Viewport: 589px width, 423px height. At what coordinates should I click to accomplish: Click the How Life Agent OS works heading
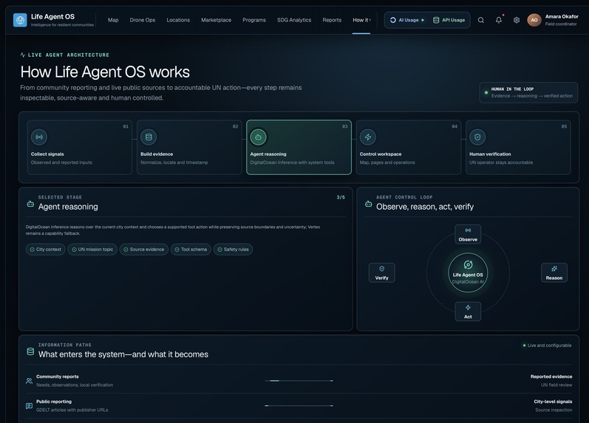[105, 72]
